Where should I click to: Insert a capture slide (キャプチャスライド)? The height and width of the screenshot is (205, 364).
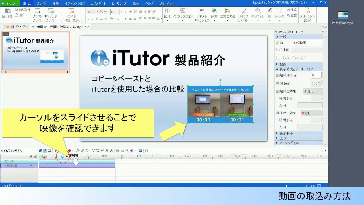[51, 15]
